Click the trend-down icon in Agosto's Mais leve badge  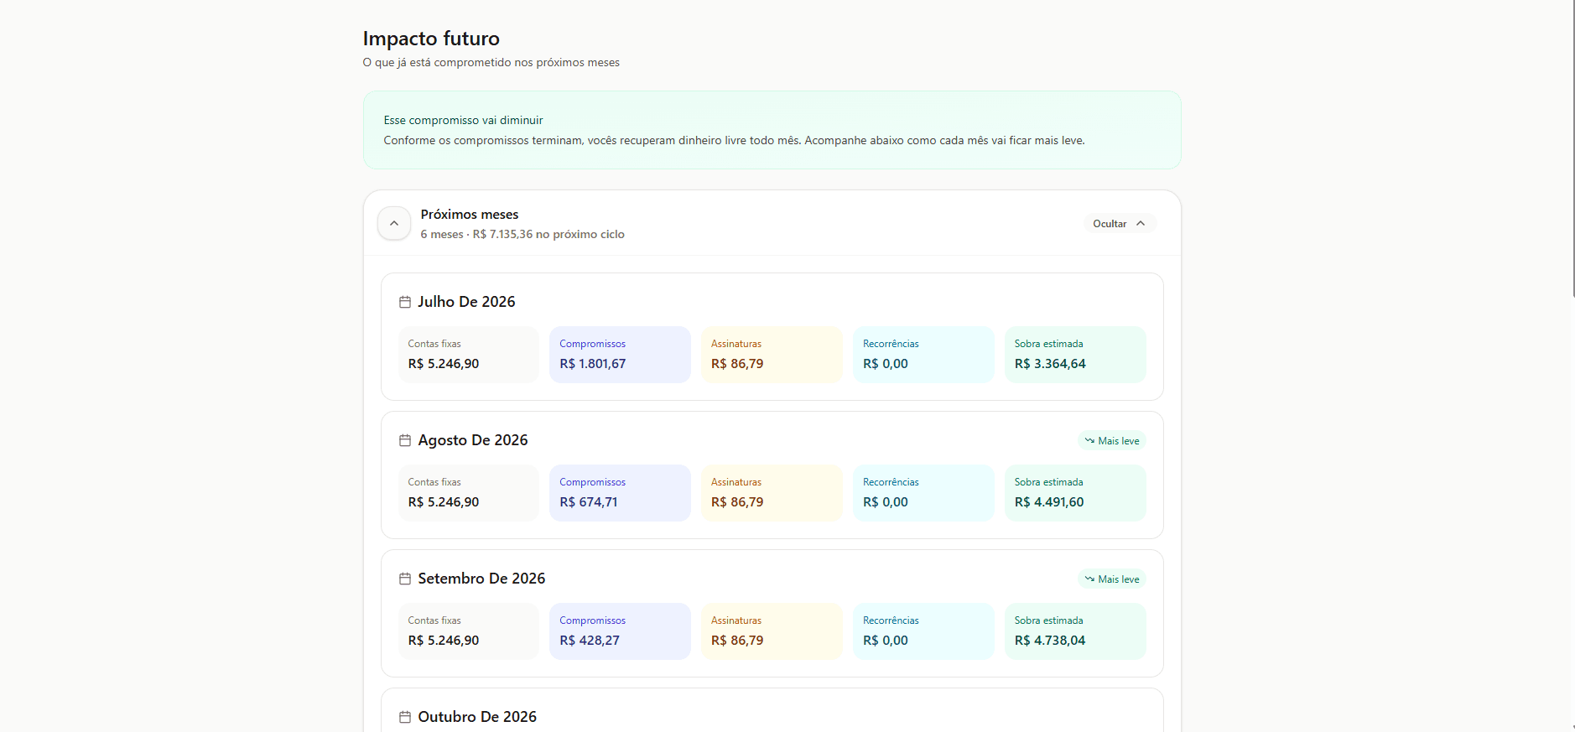(1089, 441)
